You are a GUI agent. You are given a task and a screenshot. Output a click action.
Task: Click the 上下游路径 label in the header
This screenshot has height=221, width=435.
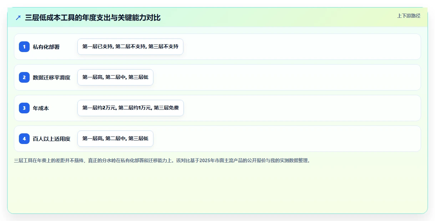point(409,16)
